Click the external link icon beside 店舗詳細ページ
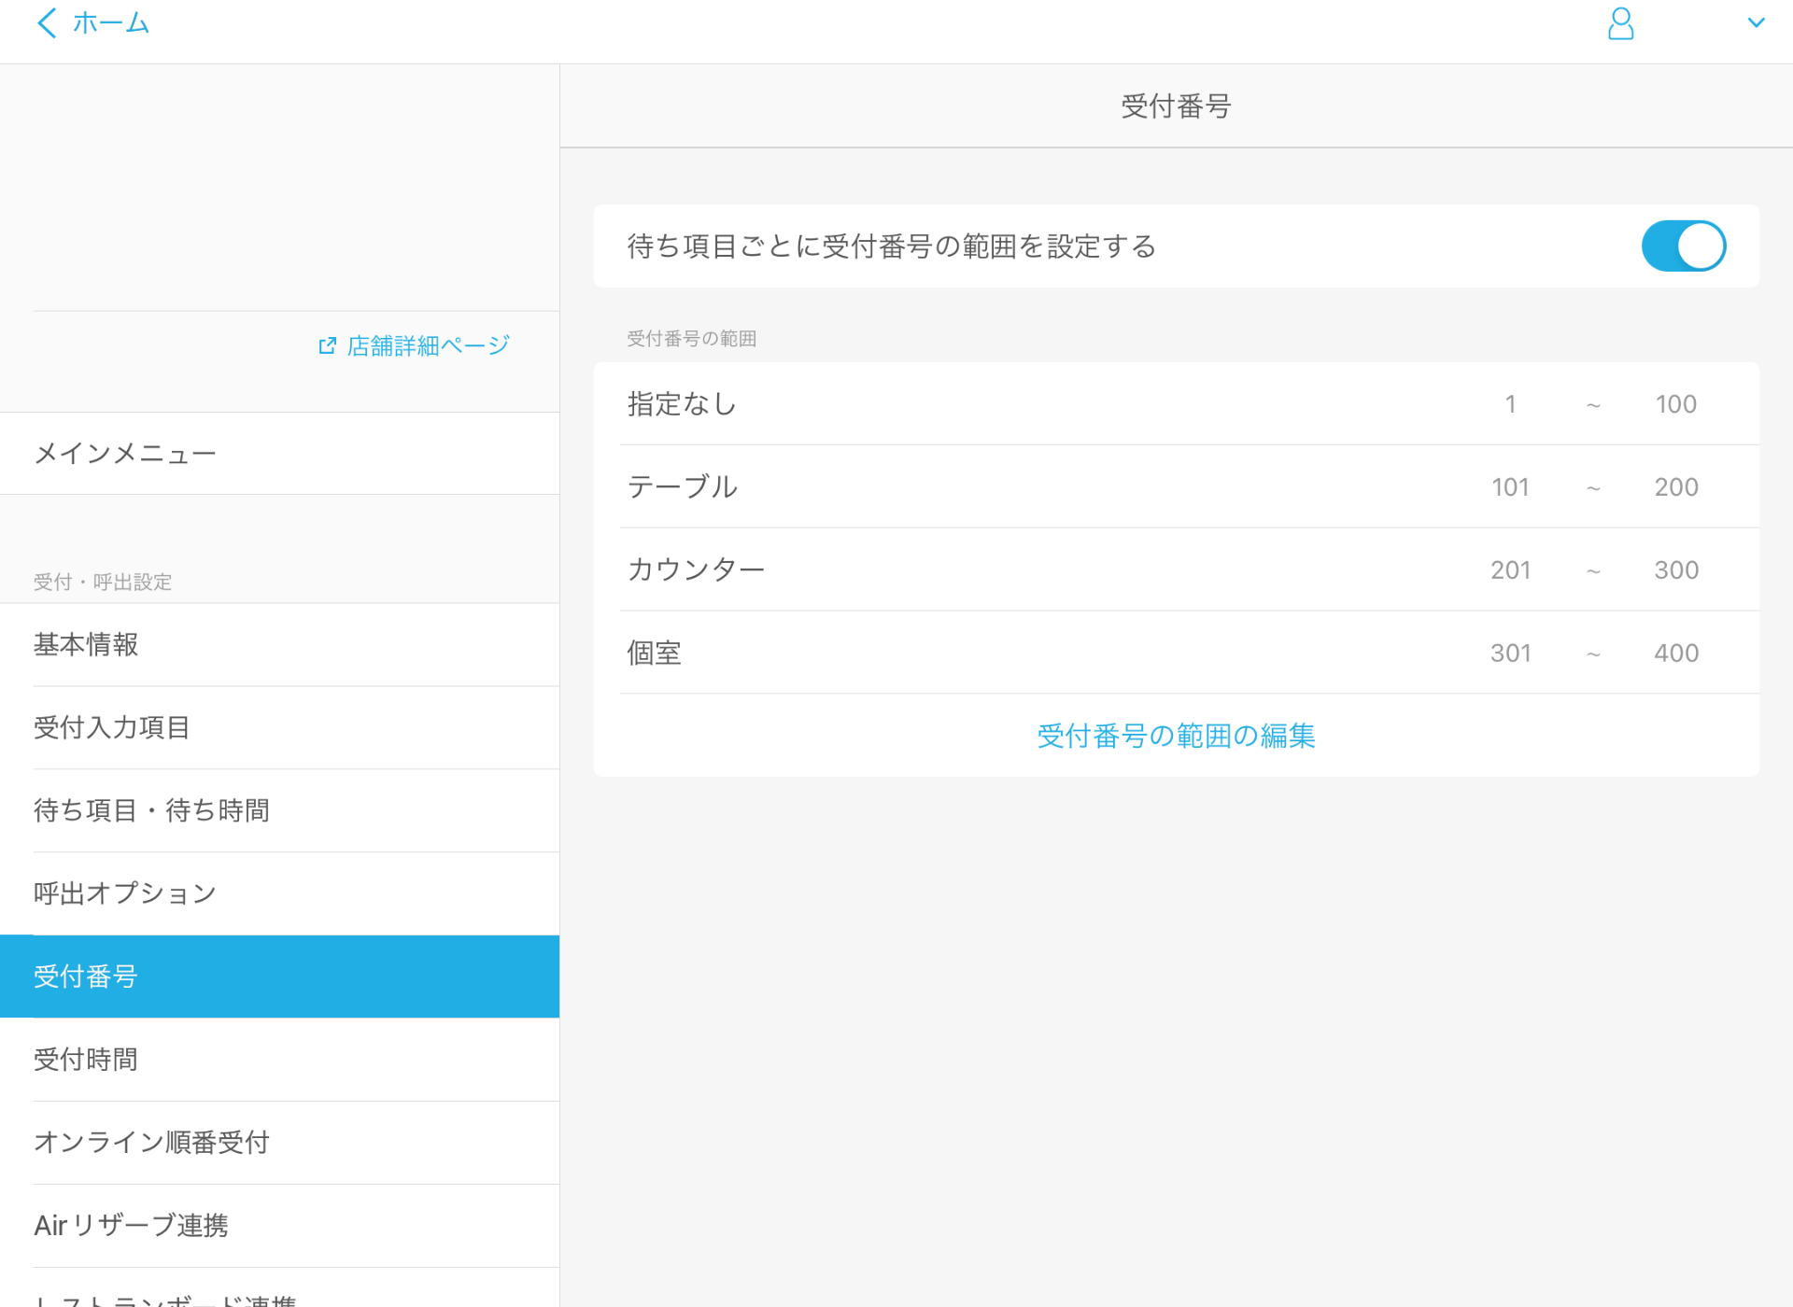This screenshot has height=1307, width=1793. [x=327, y=344]
